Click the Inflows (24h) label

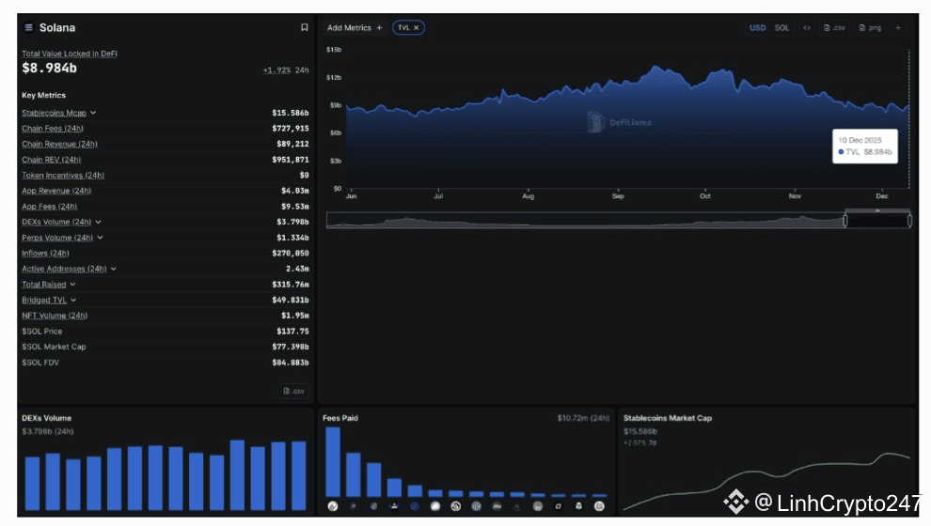pyautogui.click(x=45, y=254)
